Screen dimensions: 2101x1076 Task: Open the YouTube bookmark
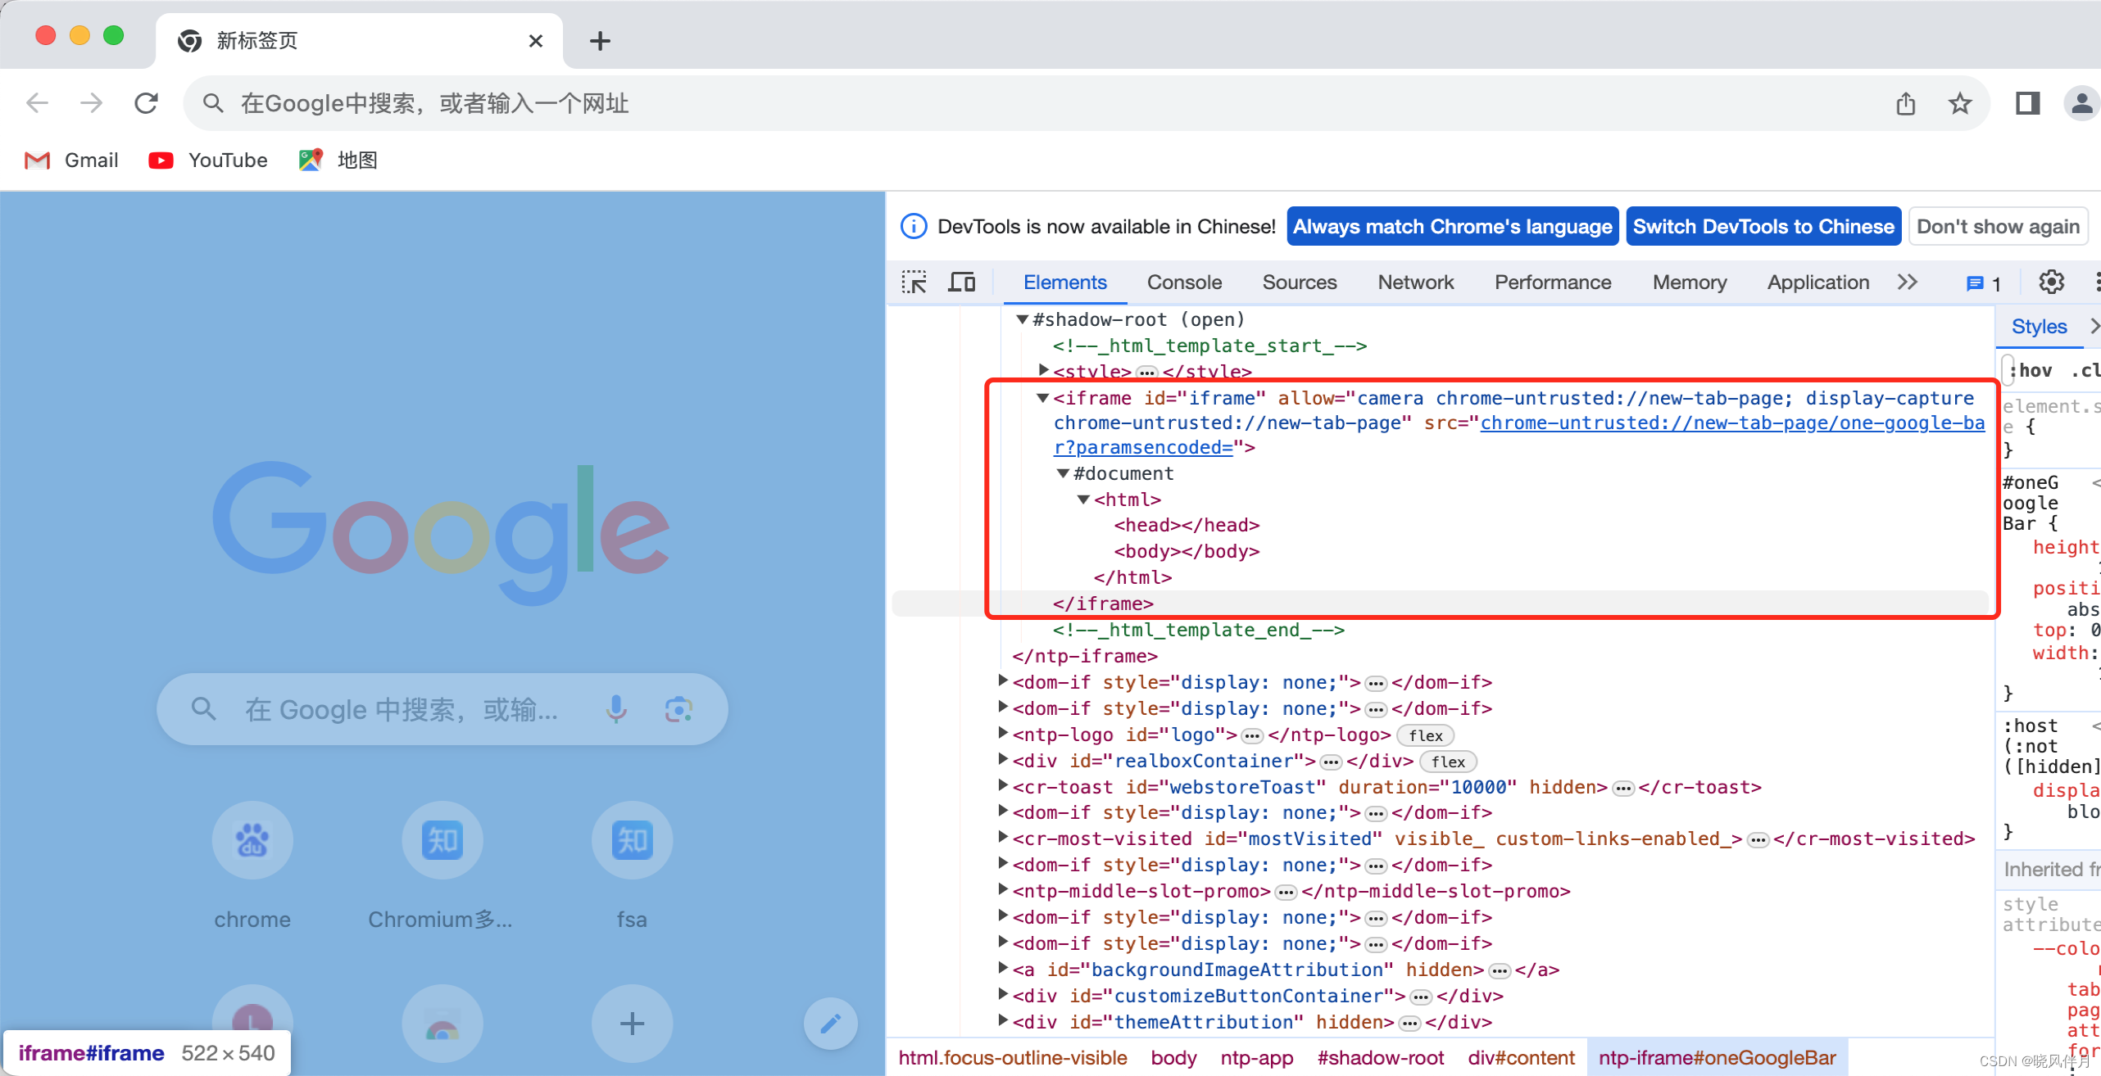point(208,160)
